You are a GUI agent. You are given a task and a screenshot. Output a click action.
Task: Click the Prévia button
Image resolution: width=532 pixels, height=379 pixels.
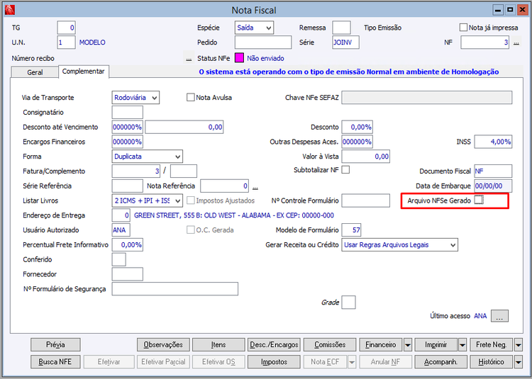(55, 345)
